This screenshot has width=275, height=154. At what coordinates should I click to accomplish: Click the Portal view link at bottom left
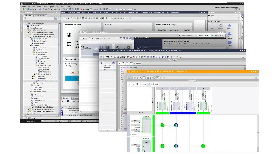[x=31, y=121]
